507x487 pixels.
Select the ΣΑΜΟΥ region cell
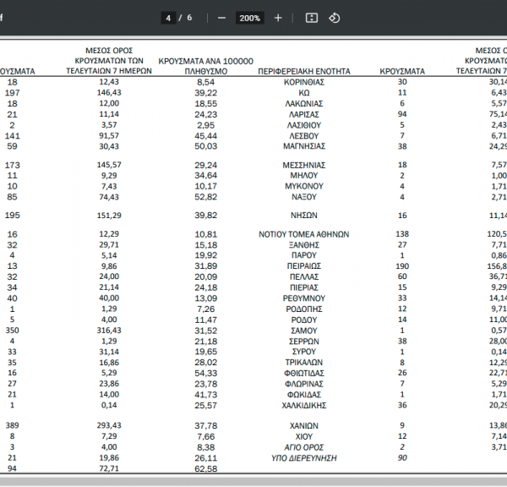(304, 331)
